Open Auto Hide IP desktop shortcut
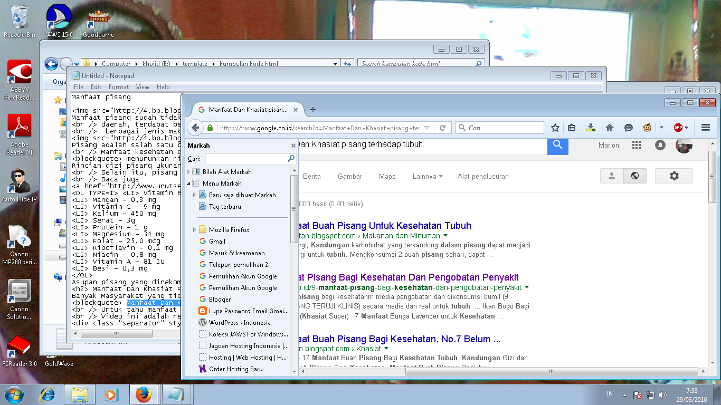 20,186
